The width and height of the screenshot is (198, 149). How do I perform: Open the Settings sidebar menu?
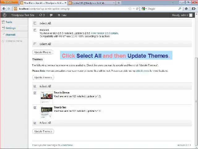[x=11, y=28]
